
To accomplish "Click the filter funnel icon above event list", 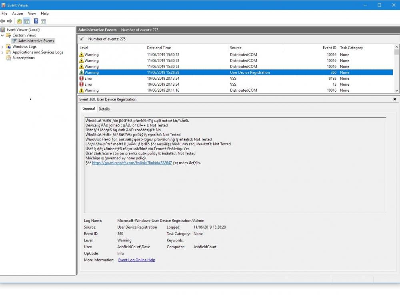I will click(81, 39).
